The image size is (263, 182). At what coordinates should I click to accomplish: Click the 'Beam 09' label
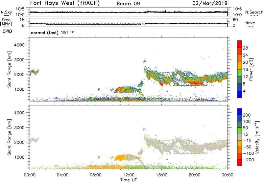coord(128,4)
